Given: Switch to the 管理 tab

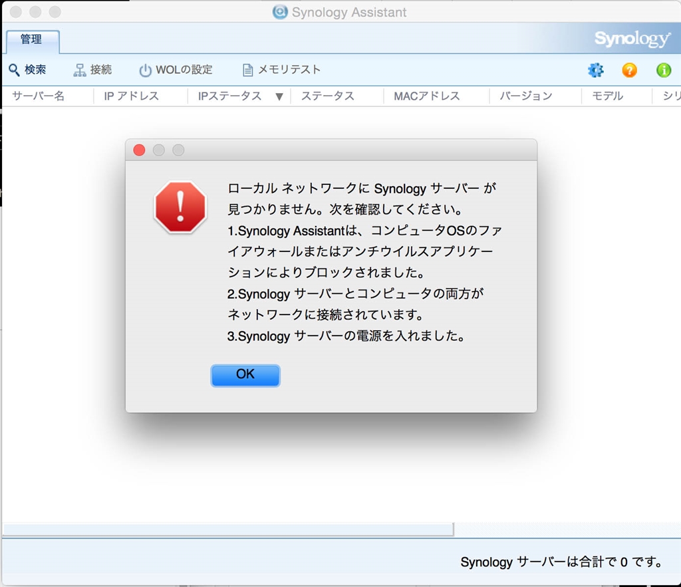Looking at the screenshot, I should pos(32,41).
